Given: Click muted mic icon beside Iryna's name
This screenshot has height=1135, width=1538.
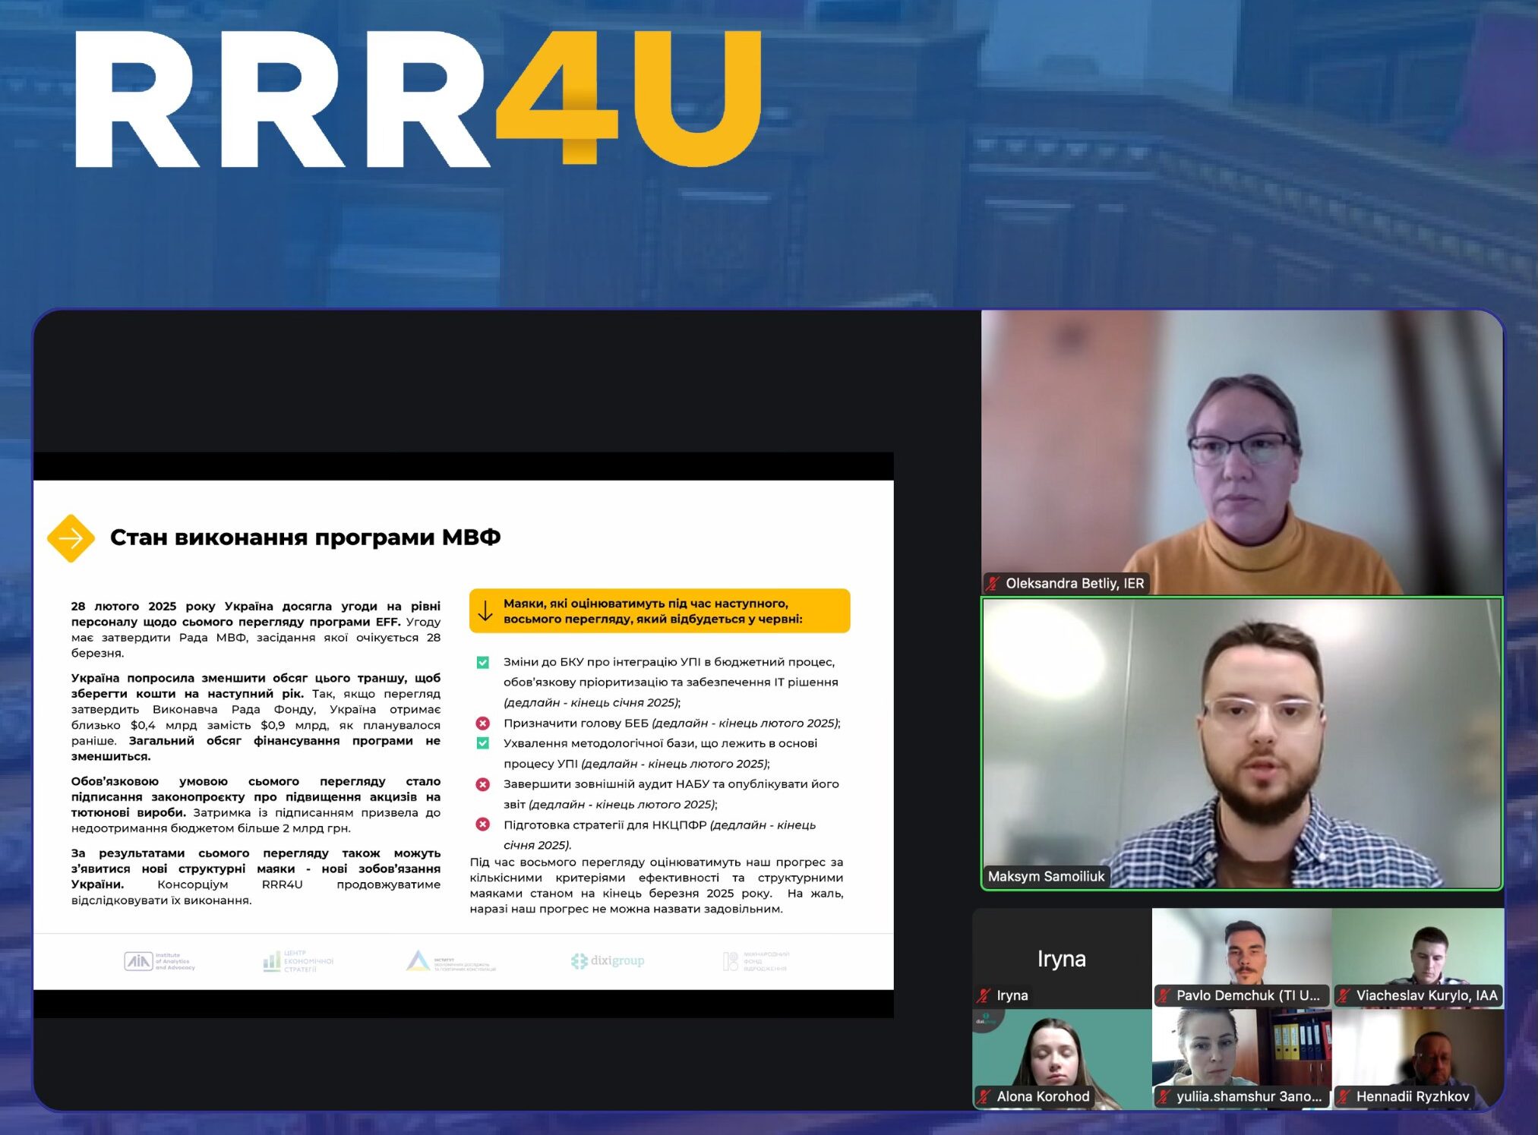Looking at the screenshot, I should pos(984,995).
